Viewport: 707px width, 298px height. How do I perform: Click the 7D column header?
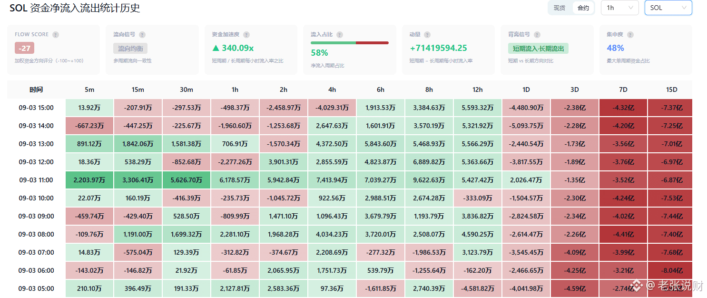[623, 89]
